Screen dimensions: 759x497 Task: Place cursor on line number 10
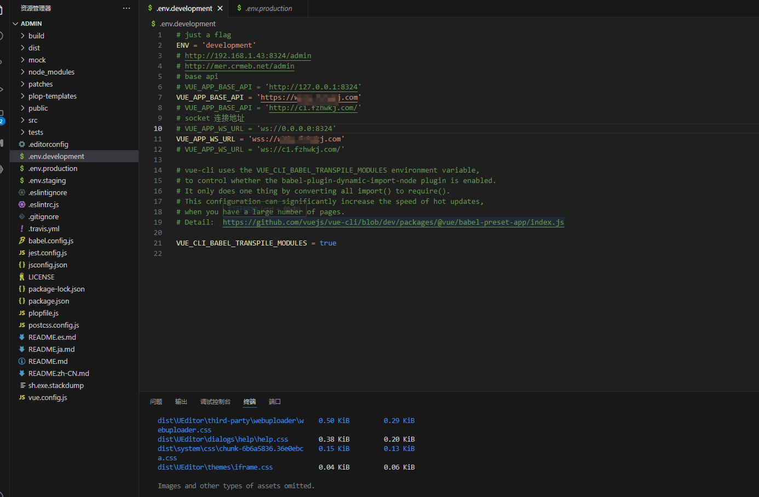coord(158,128)
